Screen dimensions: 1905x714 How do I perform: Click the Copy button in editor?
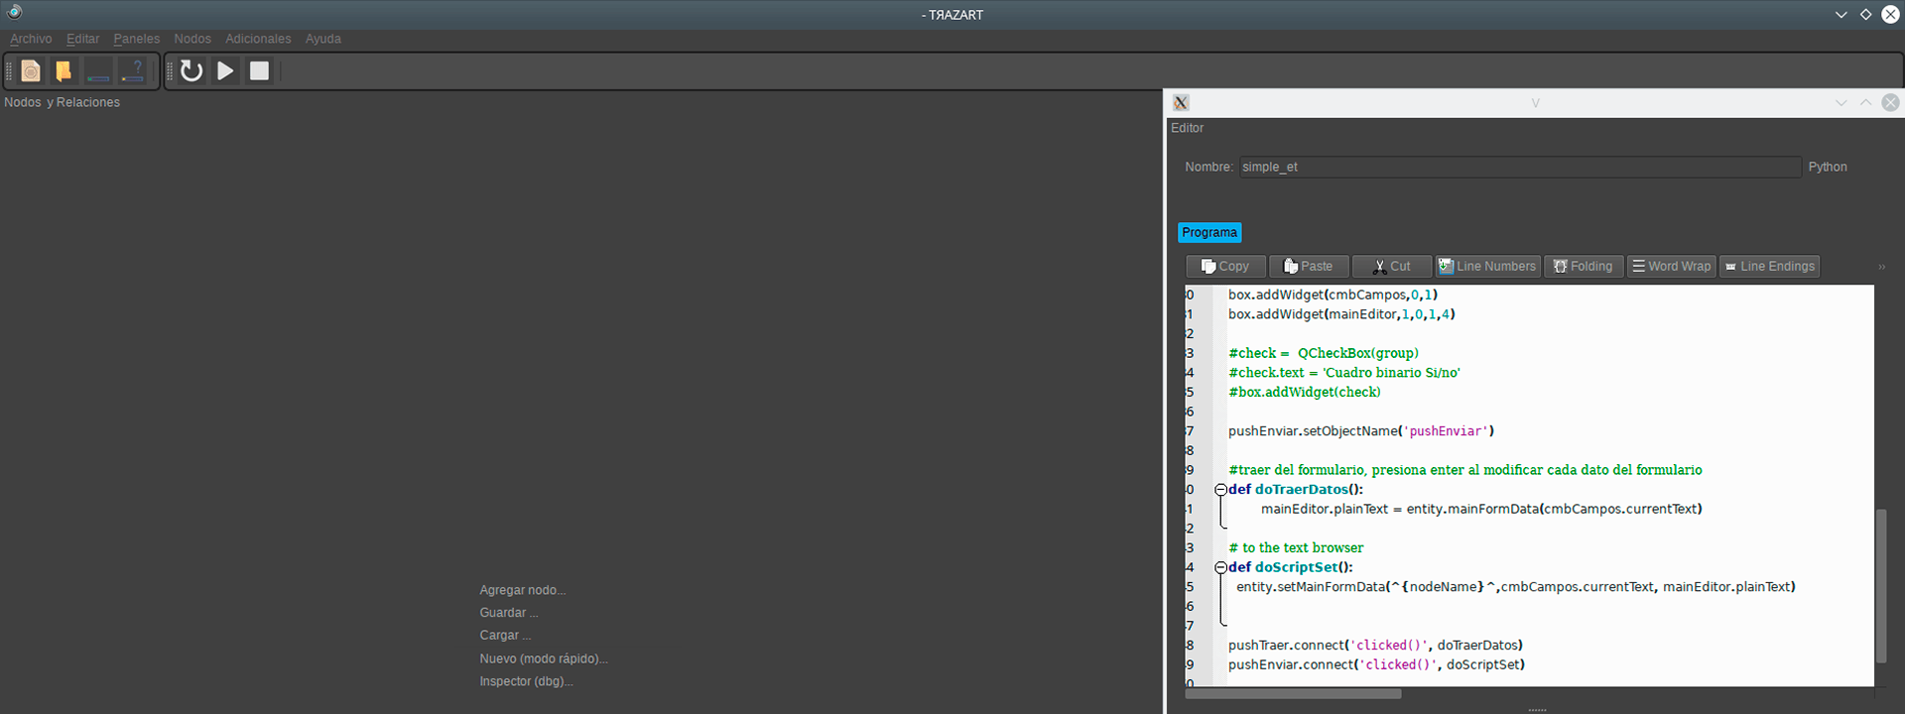1225,267
